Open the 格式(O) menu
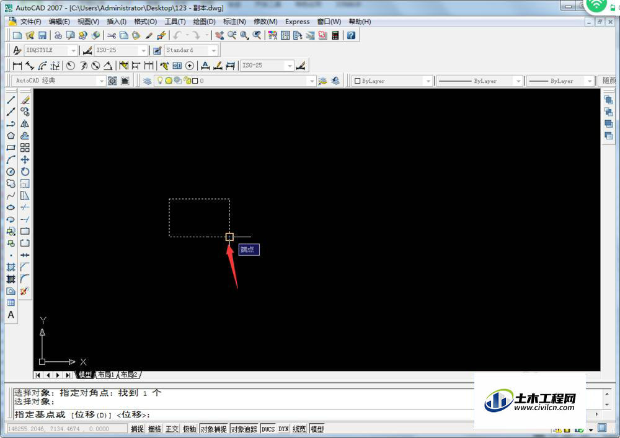 (145, 22)
